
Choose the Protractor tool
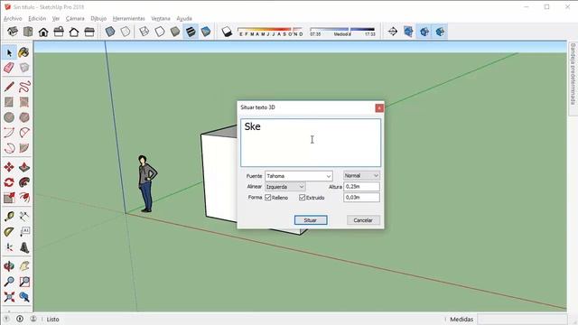[9, 232]
